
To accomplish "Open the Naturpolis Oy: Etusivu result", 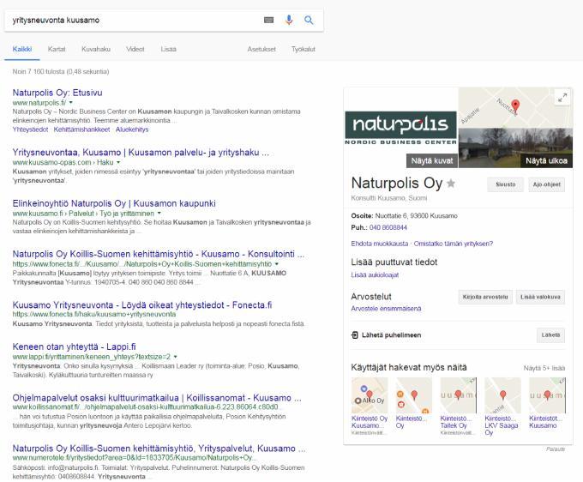I will (x=57, y=93).
